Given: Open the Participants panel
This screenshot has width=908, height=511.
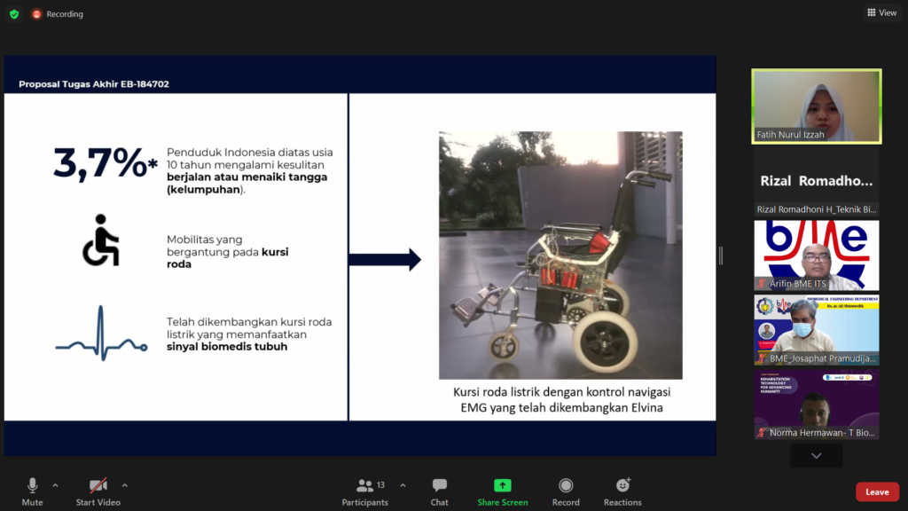Looking at the screenshot, I should pos(364,491).
